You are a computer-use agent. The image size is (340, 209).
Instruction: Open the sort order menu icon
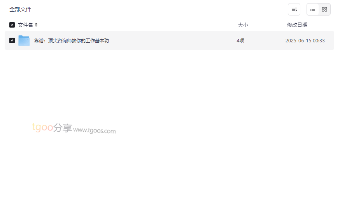(x=294, y=9)
